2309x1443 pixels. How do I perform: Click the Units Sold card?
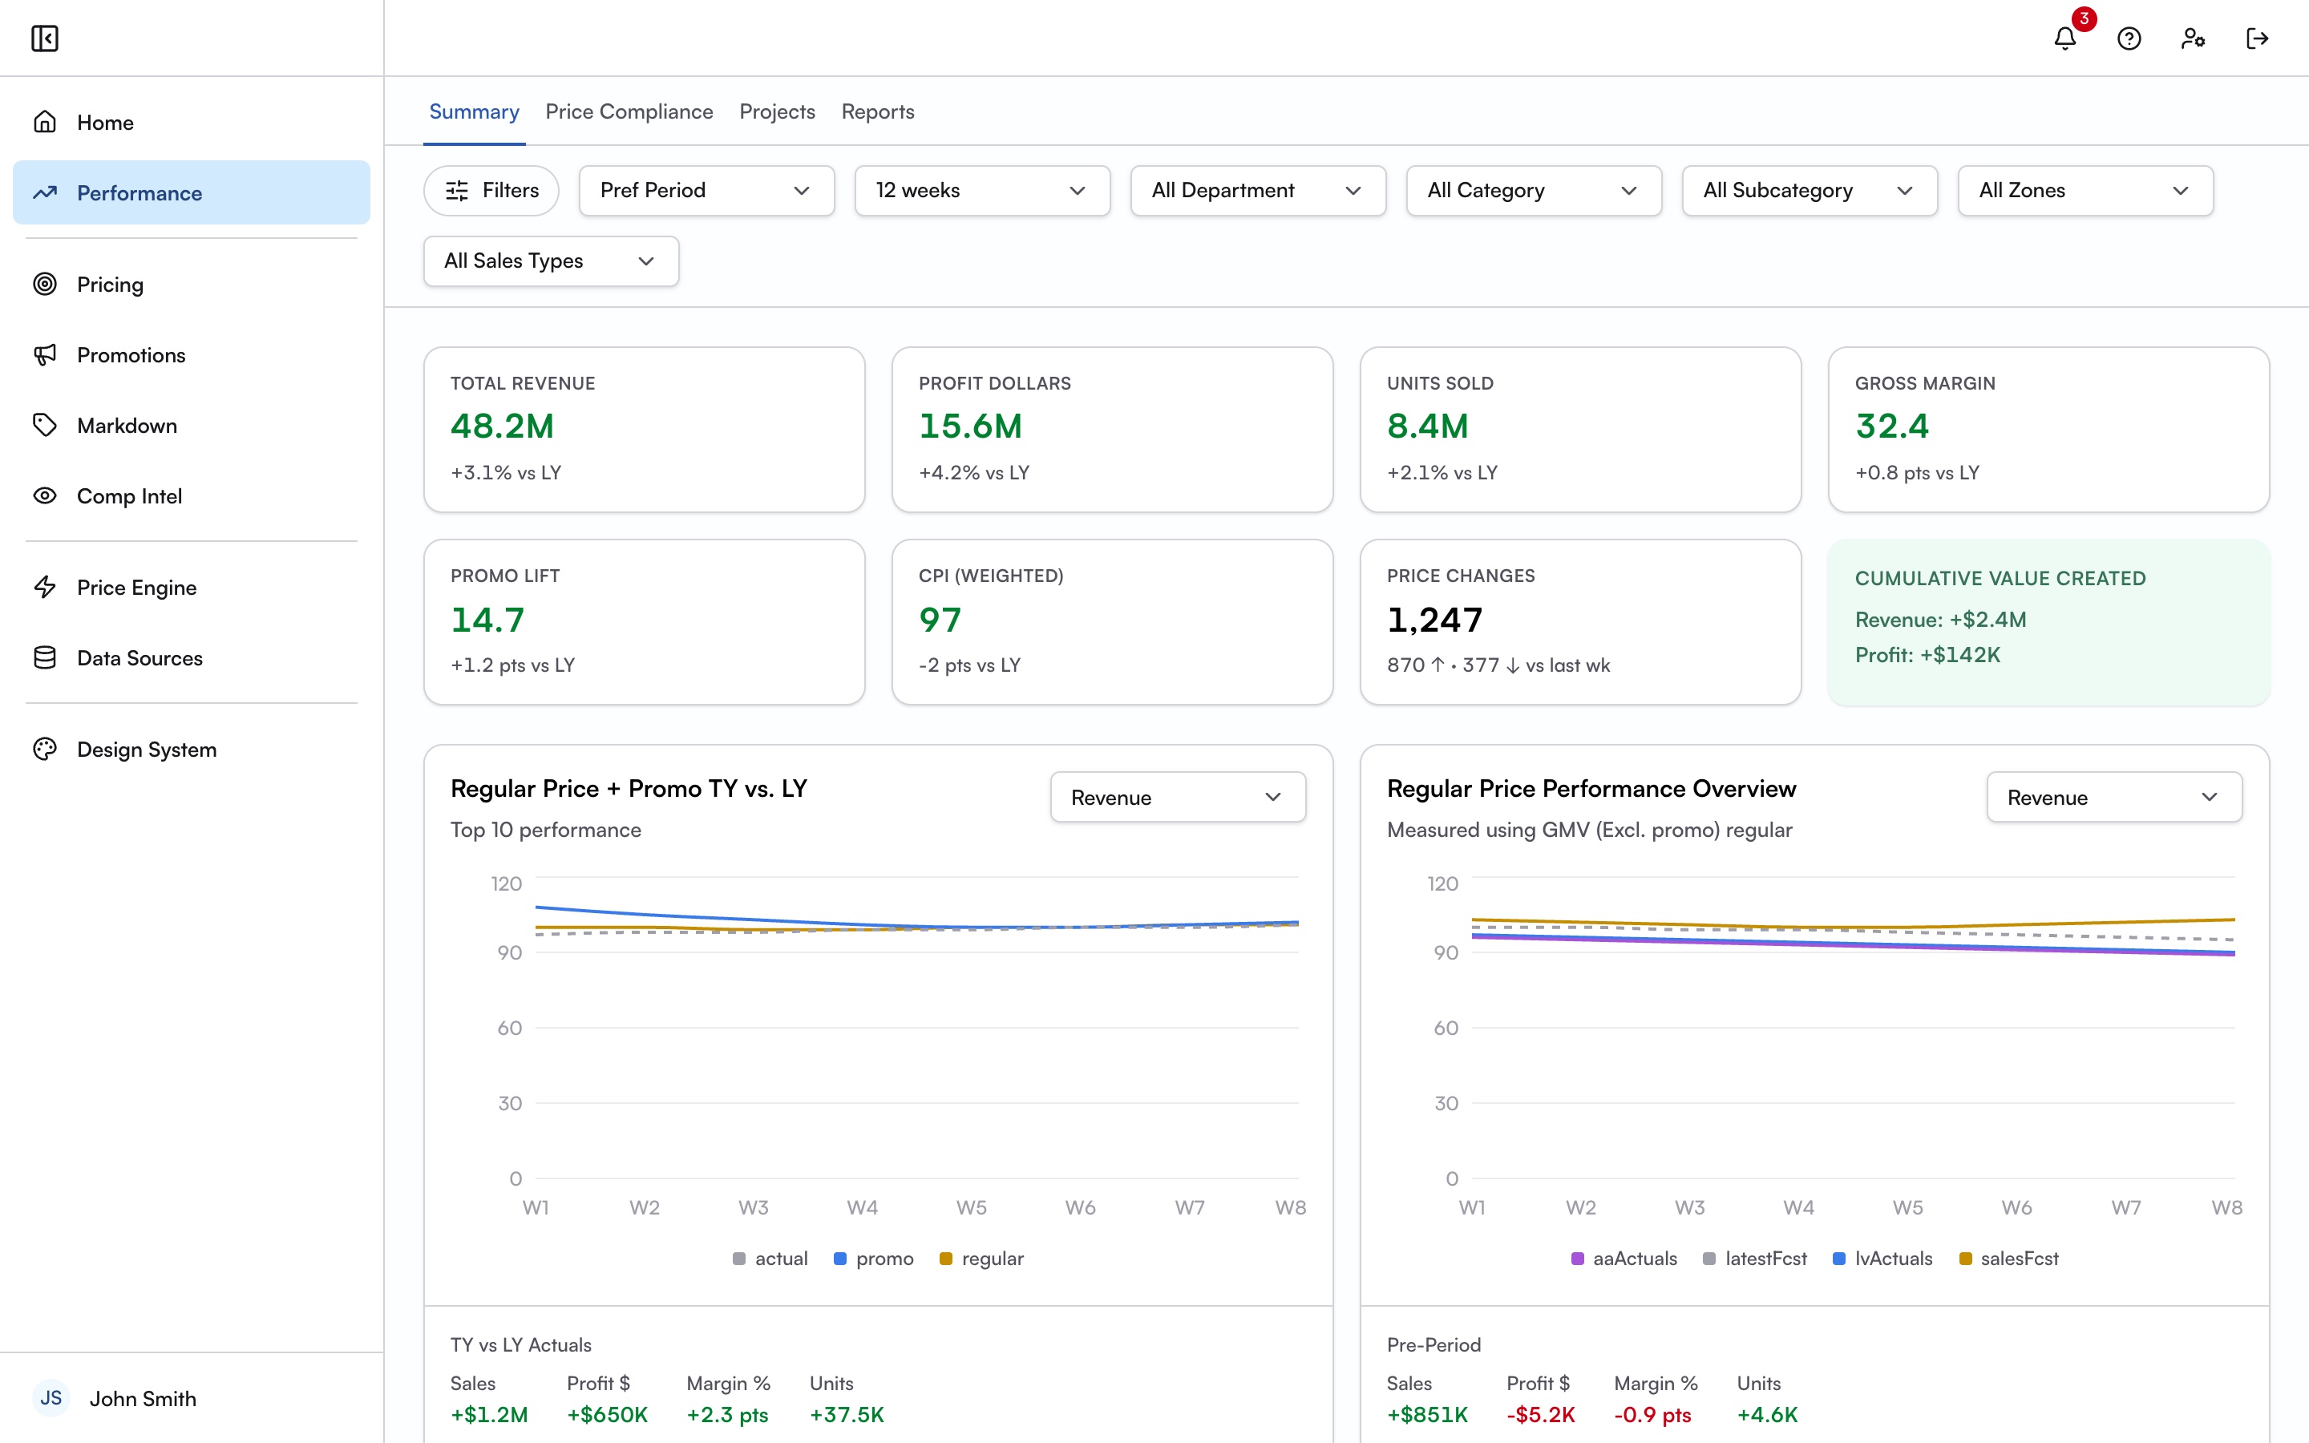[1581, 430]
